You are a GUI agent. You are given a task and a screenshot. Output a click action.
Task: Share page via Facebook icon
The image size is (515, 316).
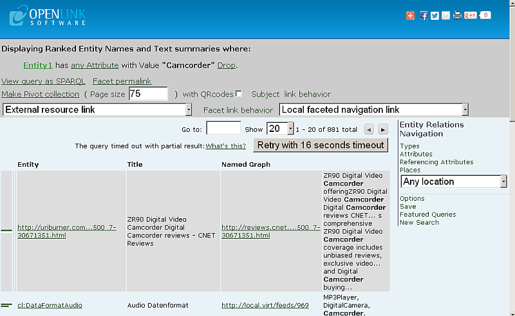pyautogui.click(x=424, y=15)
